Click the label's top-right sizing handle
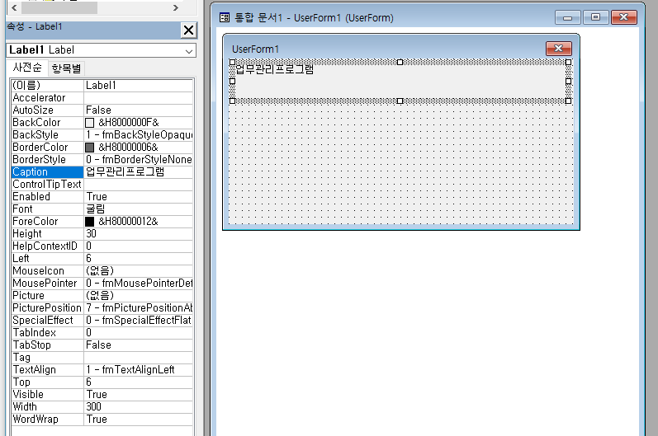The height and width of the screenshot is (436, 658). (568, 62)
